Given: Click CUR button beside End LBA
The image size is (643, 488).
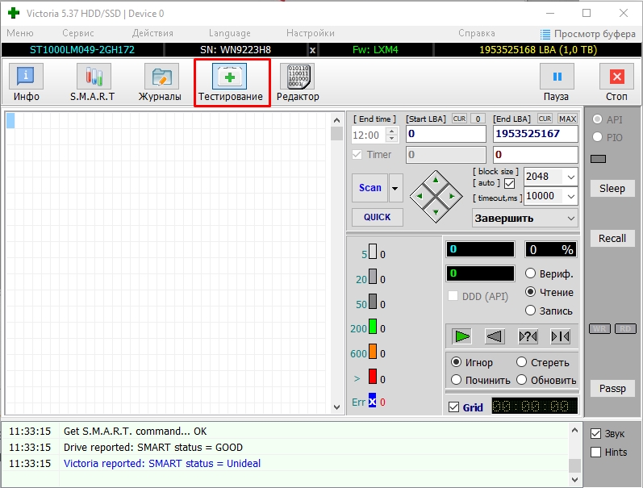Looking at the screenshot, I should coord(545,119).
